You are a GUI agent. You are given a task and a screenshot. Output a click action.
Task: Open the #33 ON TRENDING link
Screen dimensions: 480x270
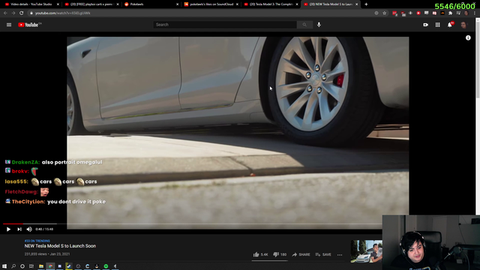coord(37,241)
